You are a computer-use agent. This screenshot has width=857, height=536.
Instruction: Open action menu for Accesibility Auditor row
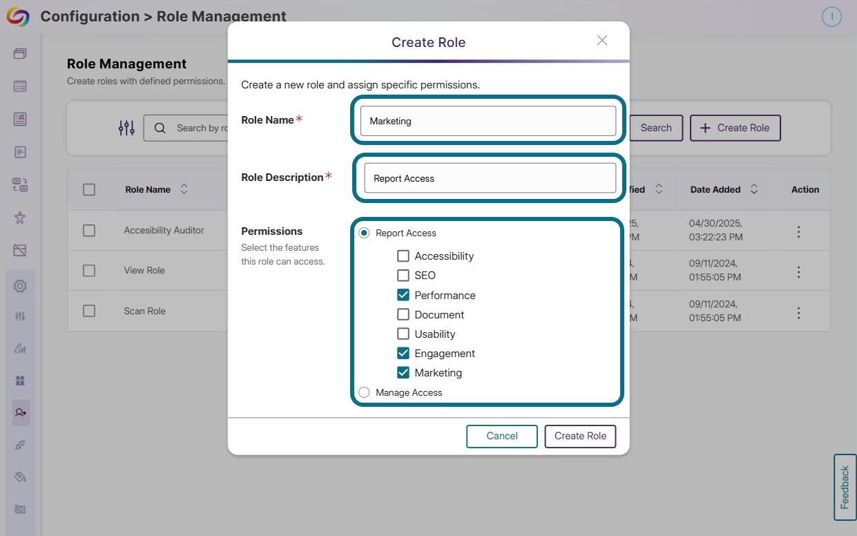click(798, 231)
